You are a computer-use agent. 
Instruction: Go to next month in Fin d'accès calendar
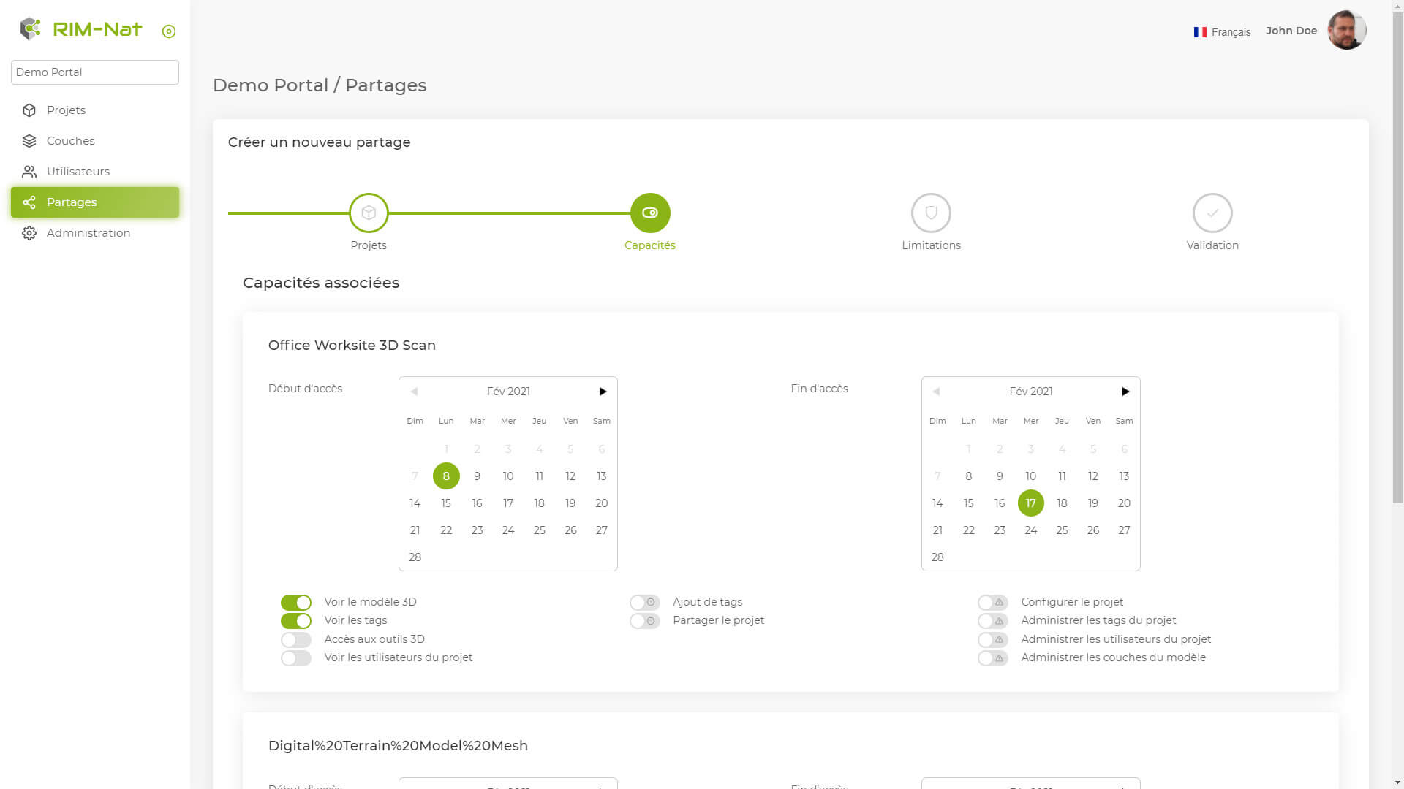point(1125,392)
